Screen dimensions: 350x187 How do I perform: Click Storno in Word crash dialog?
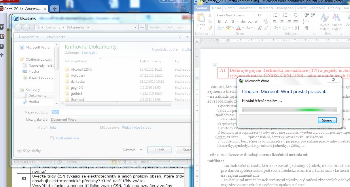[x=327, y=120]
